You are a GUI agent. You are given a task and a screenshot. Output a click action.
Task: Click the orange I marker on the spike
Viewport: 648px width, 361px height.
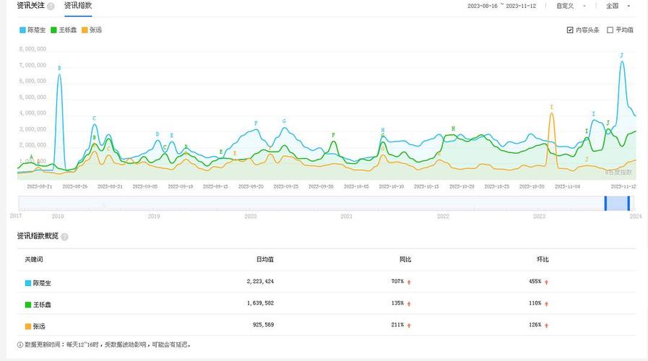(x=552, y=108)
